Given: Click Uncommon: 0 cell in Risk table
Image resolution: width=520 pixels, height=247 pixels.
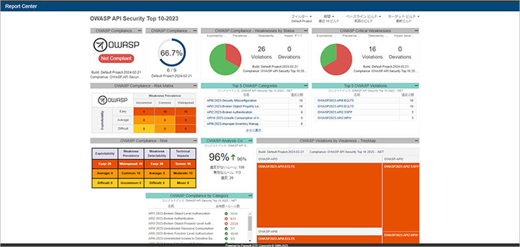Looking at the screenshot, I should (131, 183).
